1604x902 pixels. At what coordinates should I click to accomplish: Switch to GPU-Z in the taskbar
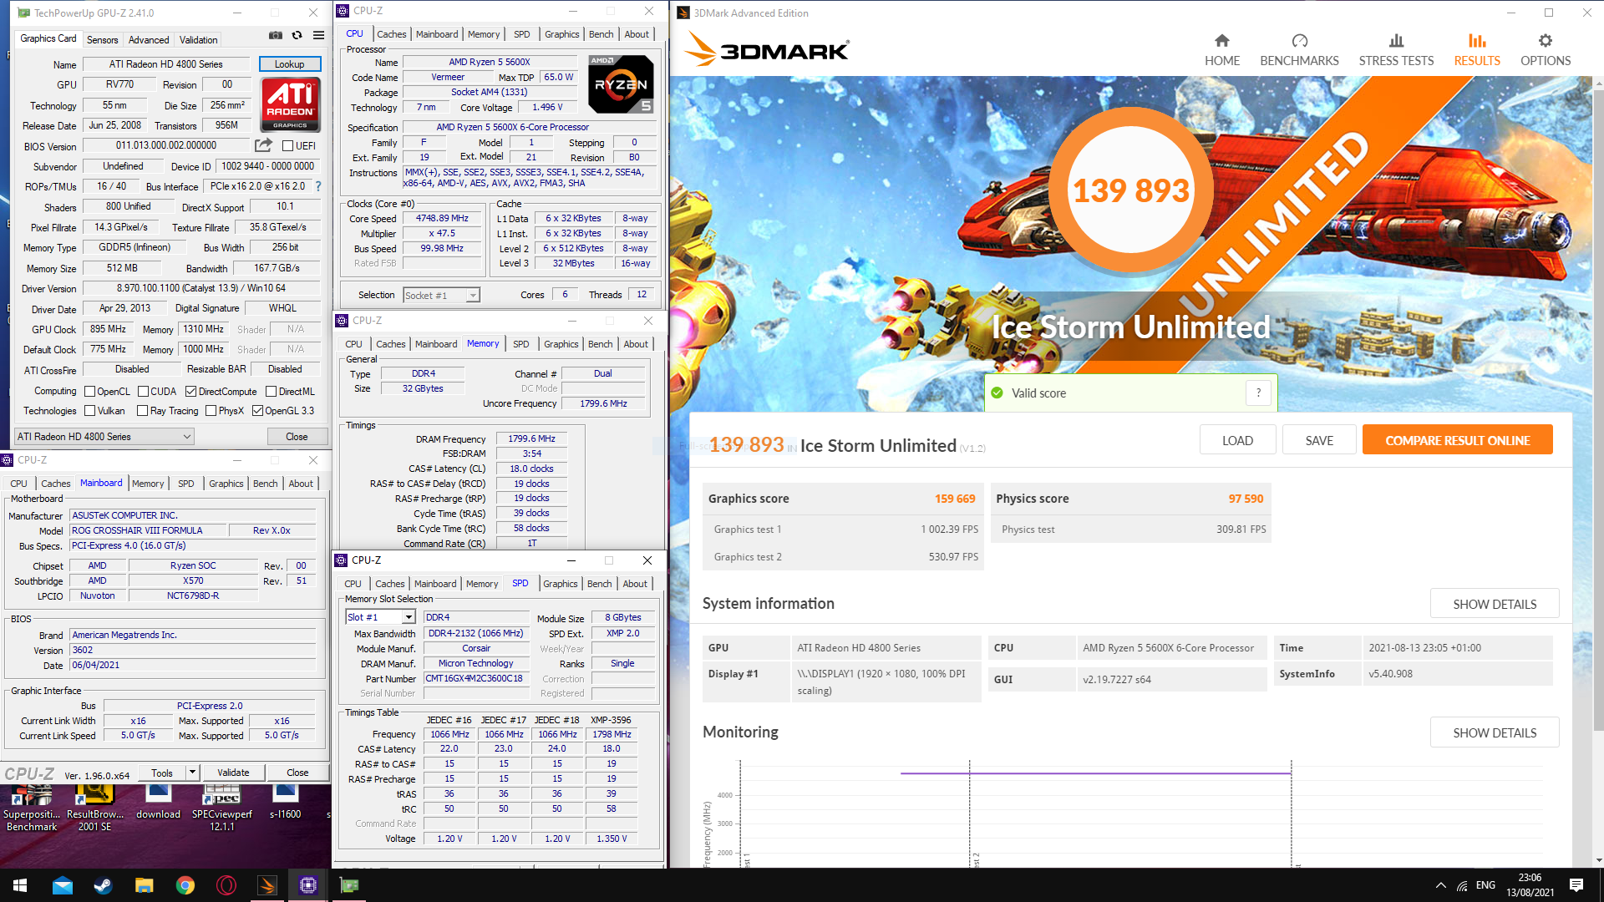[x=349, y=885]
